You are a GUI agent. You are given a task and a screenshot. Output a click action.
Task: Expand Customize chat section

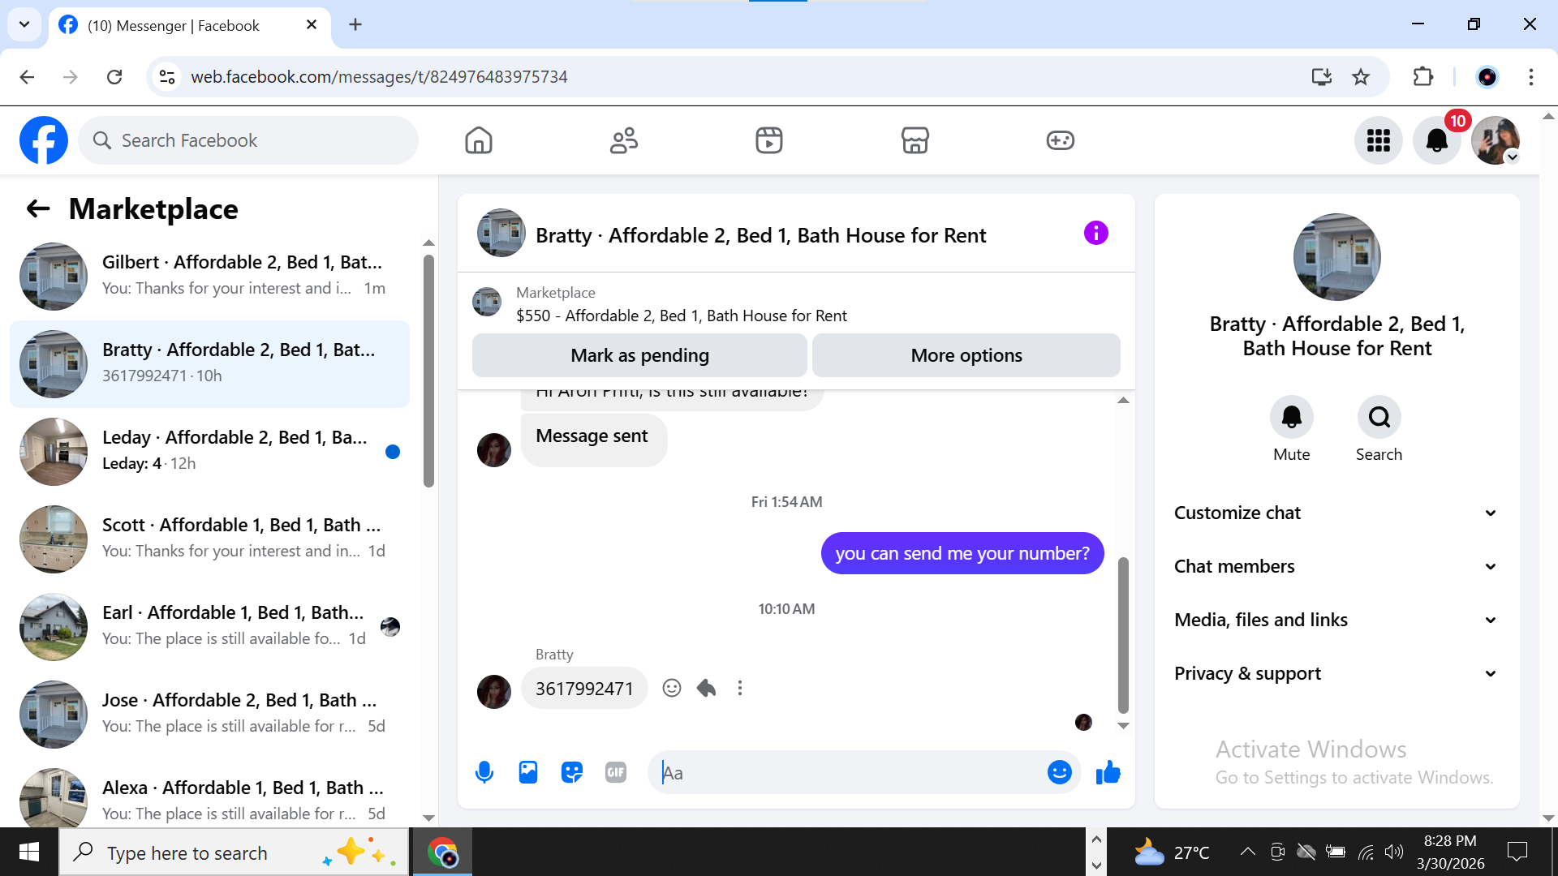1335,513
